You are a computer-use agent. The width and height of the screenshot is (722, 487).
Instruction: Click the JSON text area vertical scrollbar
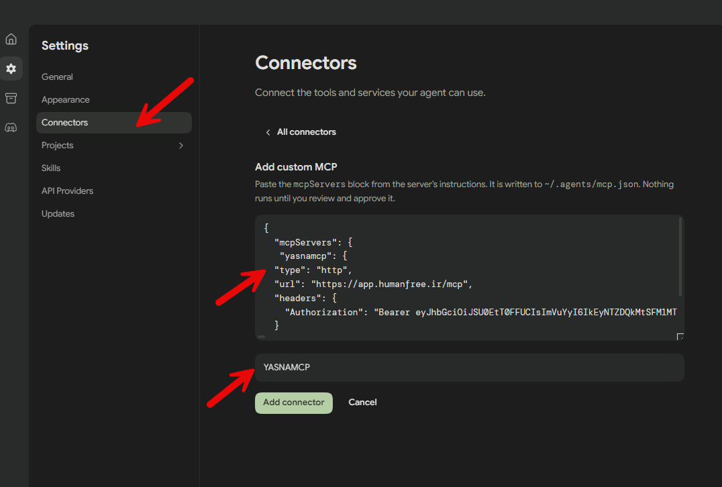[x=680, y=257]
